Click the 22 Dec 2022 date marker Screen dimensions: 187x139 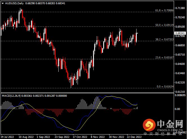pyautogui.click(x=134, y=137)
